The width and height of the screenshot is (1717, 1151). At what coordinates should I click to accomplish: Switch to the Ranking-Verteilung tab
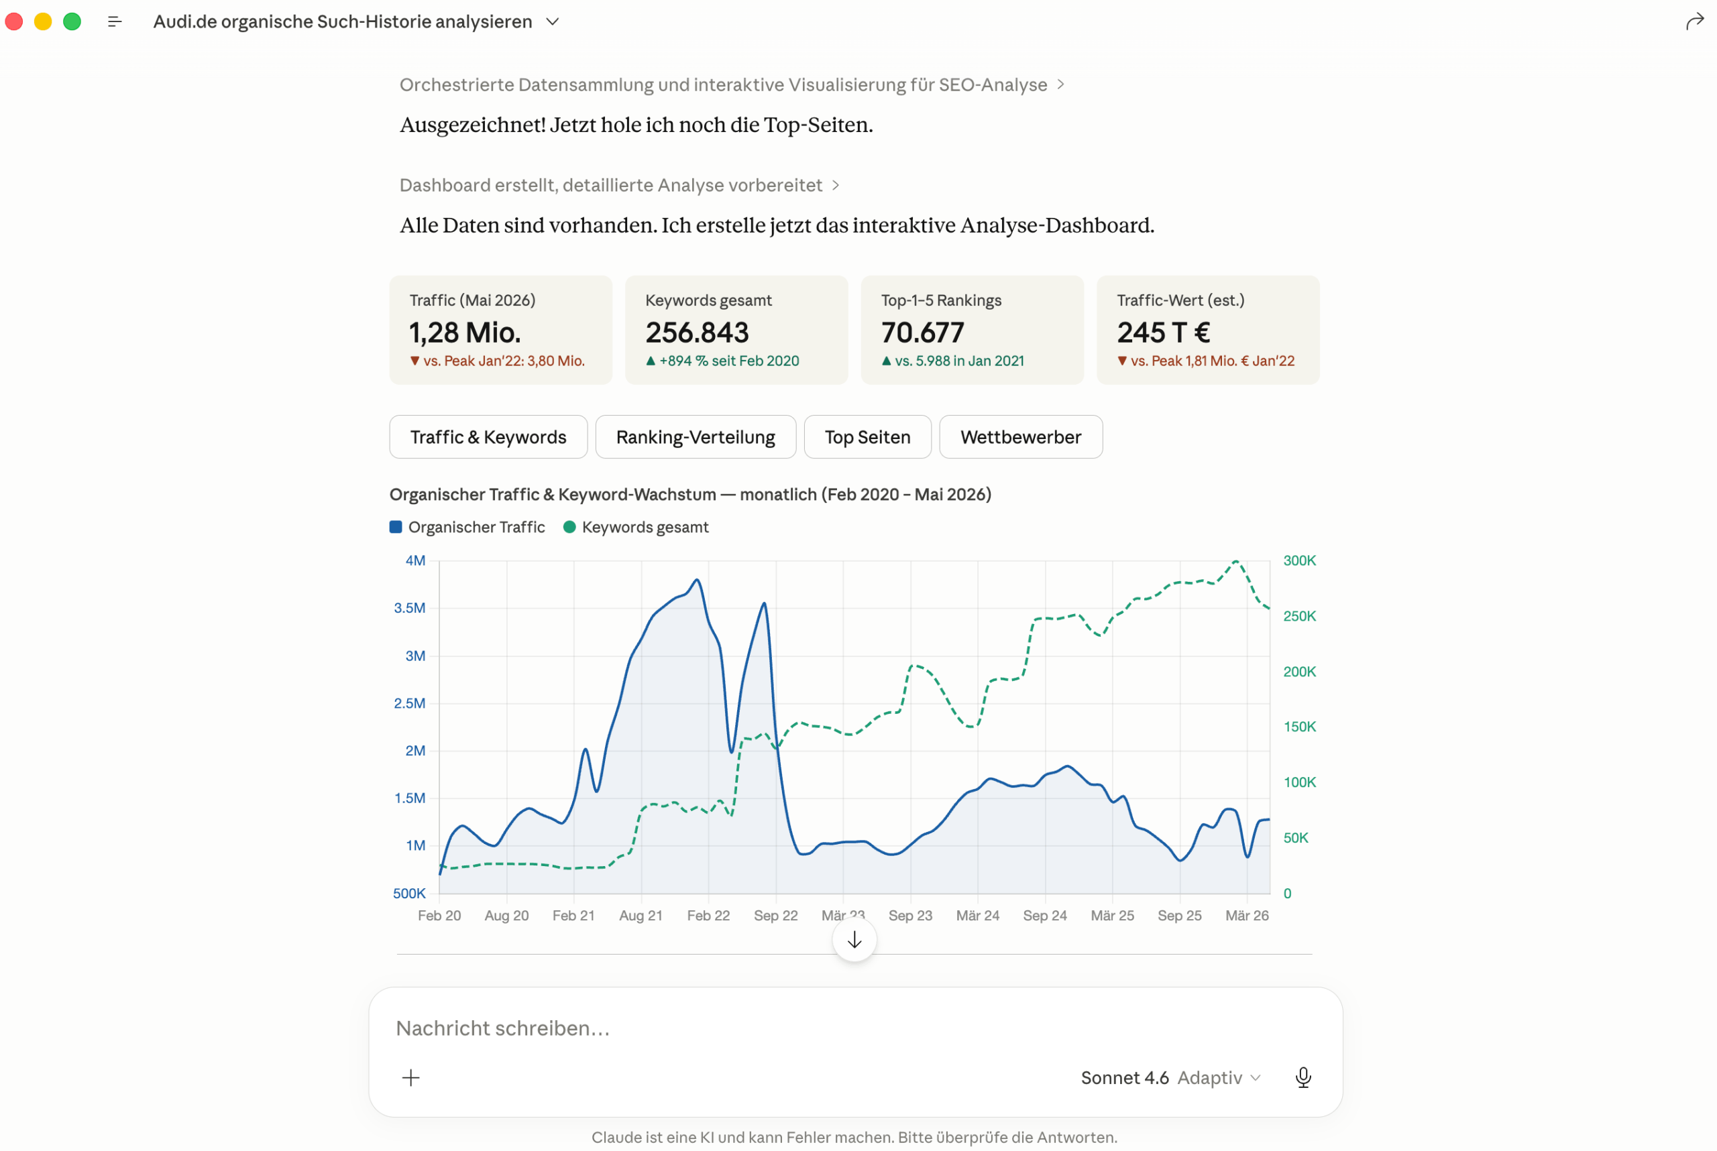pos(696,437)
